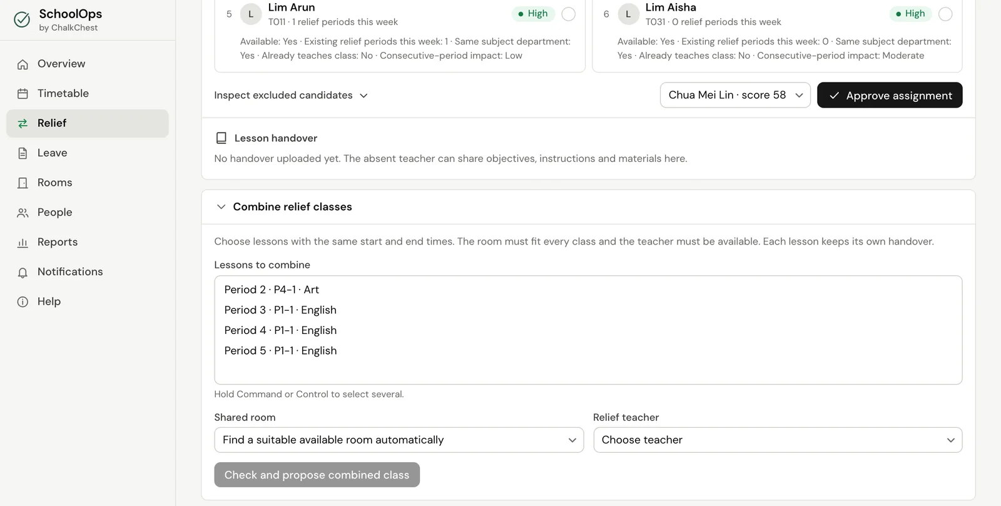Screen dimensions: 1001x506
Task: Click the SchoolOps checkmark logo icon
Action: click(x=22, y=20)
